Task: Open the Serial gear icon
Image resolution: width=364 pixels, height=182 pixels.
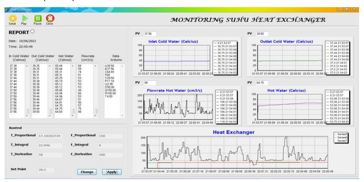Action: click(12, 18)
